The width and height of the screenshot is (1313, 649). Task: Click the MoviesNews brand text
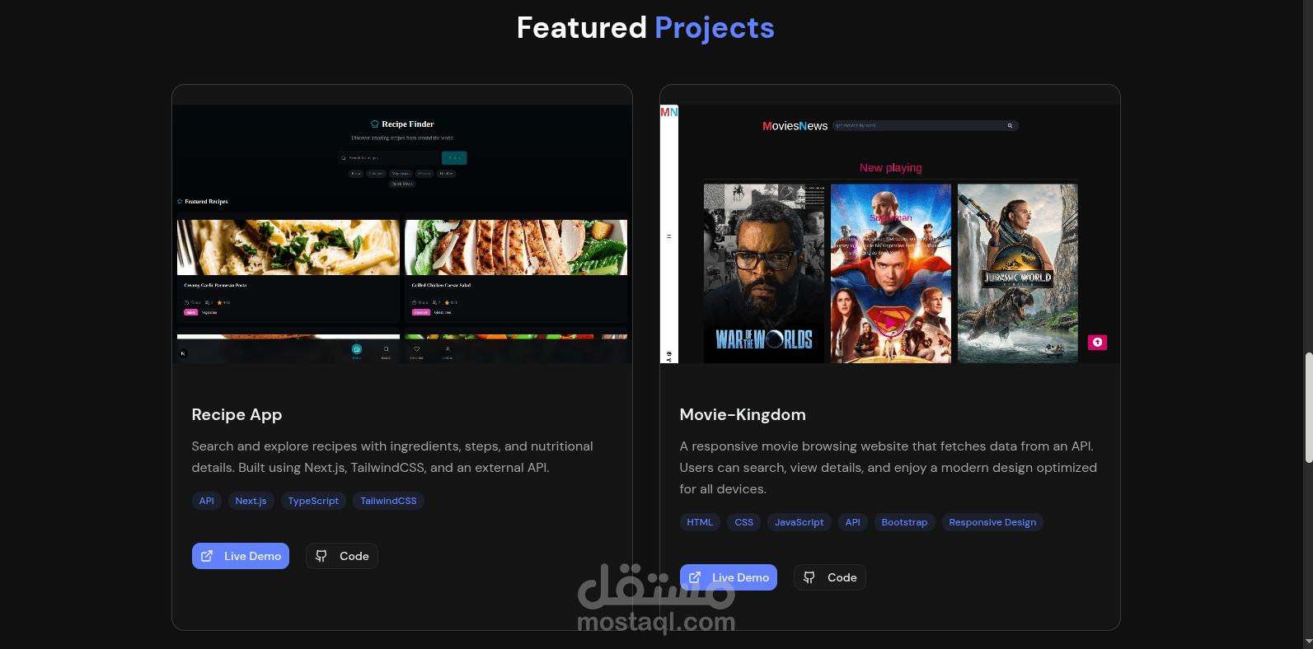click(795, 126)
